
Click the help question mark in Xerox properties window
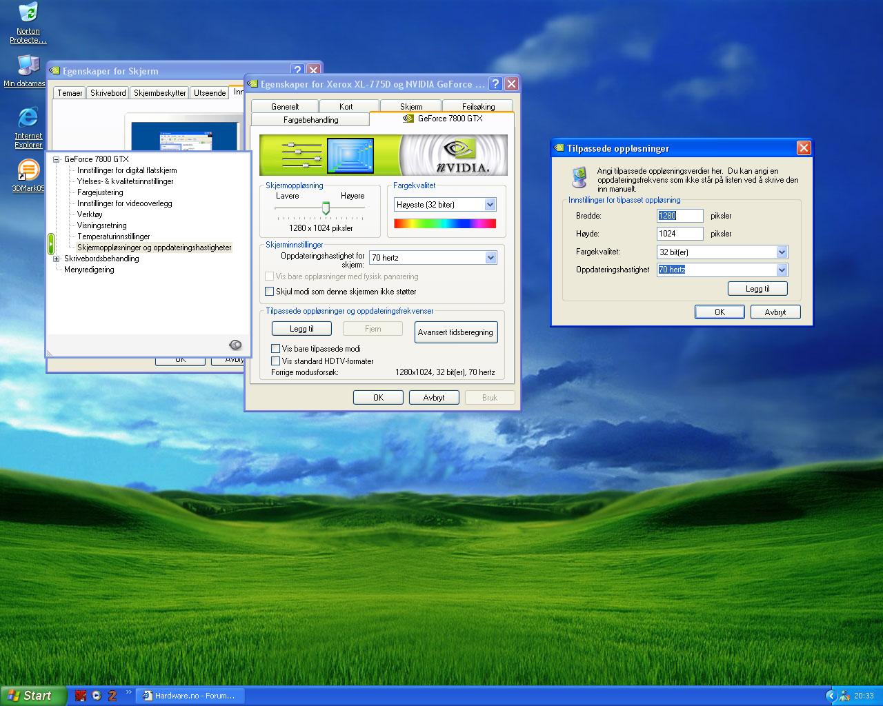point(495,83)
